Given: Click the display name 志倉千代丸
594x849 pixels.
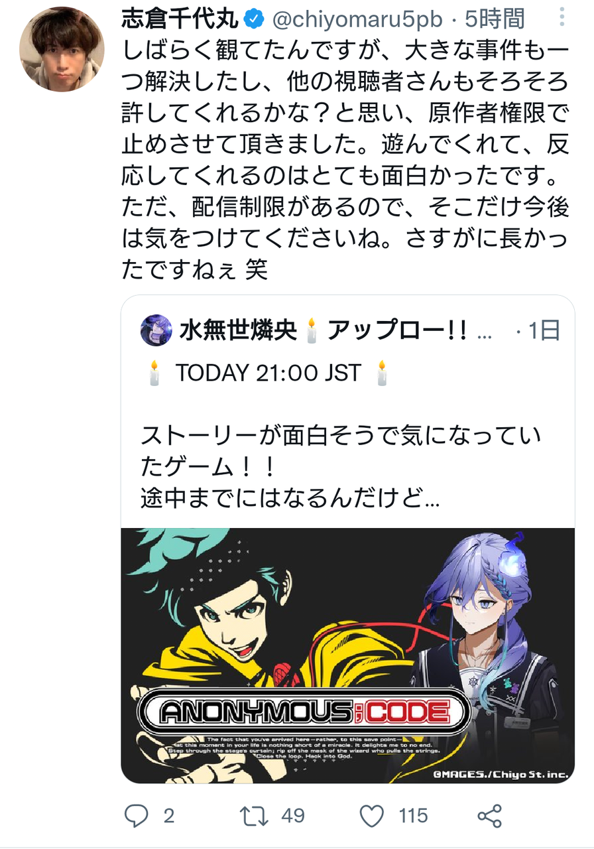Looking at the screenshot, I should click(180, 21).
